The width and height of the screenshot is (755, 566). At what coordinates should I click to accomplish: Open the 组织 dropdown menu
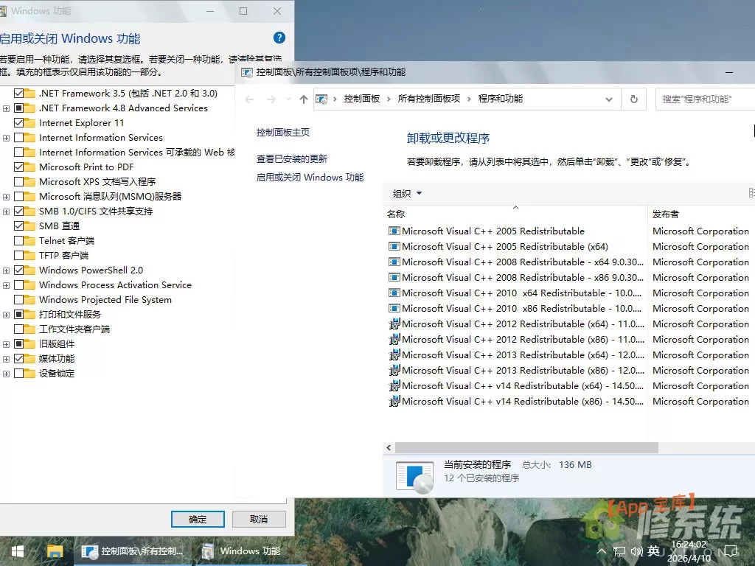pos(407,194)
